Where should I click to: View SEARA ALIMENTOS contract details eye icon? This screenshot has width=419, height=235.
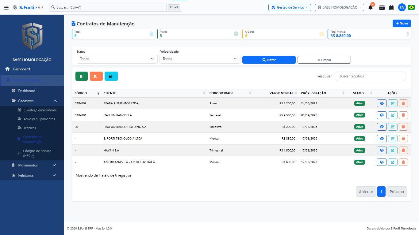click(x=382, y=103)
